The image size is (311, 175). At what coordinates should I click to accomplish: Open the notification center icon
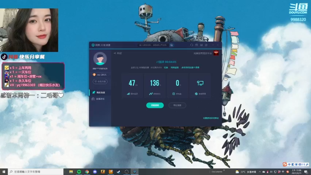click(306, 172)
